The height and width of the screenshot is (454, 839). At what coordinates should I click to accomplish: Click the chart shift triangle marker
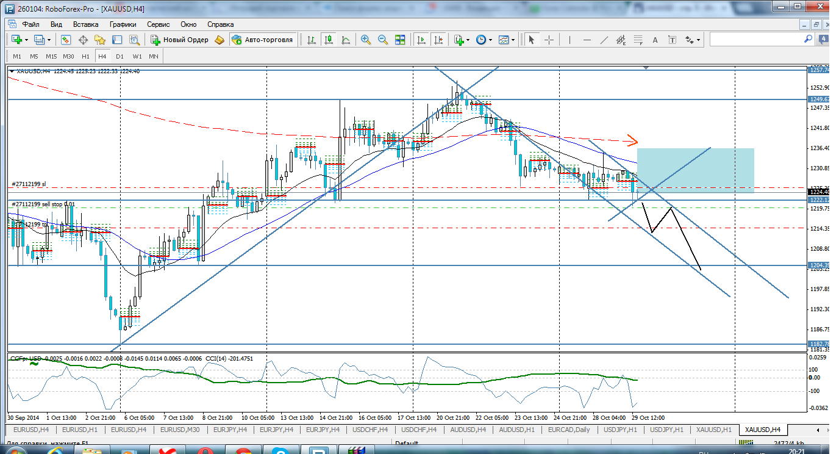(x=646, y=68)
